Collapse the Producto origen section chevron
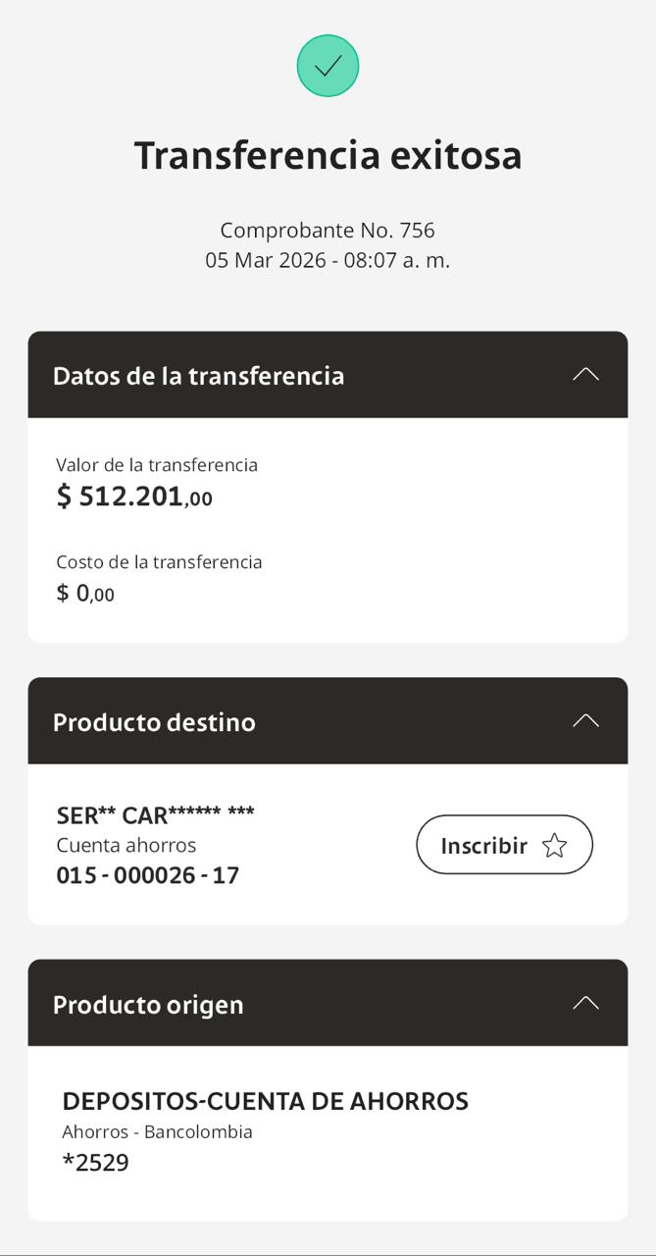656x1256 pixels. pyautogui.click(x=585, y=1003)
